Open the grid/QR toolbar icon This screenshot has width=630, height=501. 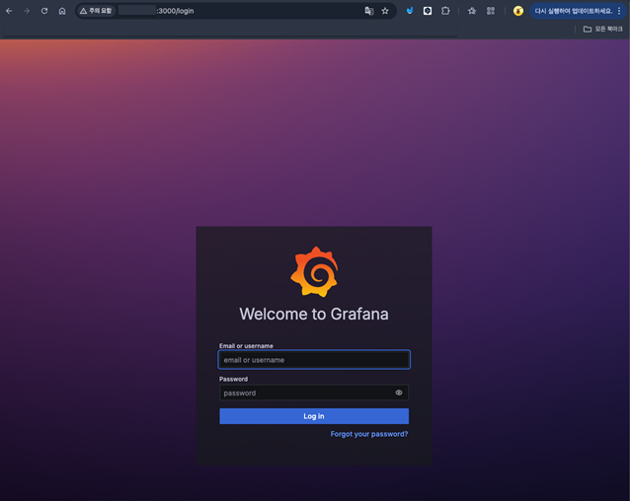pyautogui.click(x=491, y=11)
